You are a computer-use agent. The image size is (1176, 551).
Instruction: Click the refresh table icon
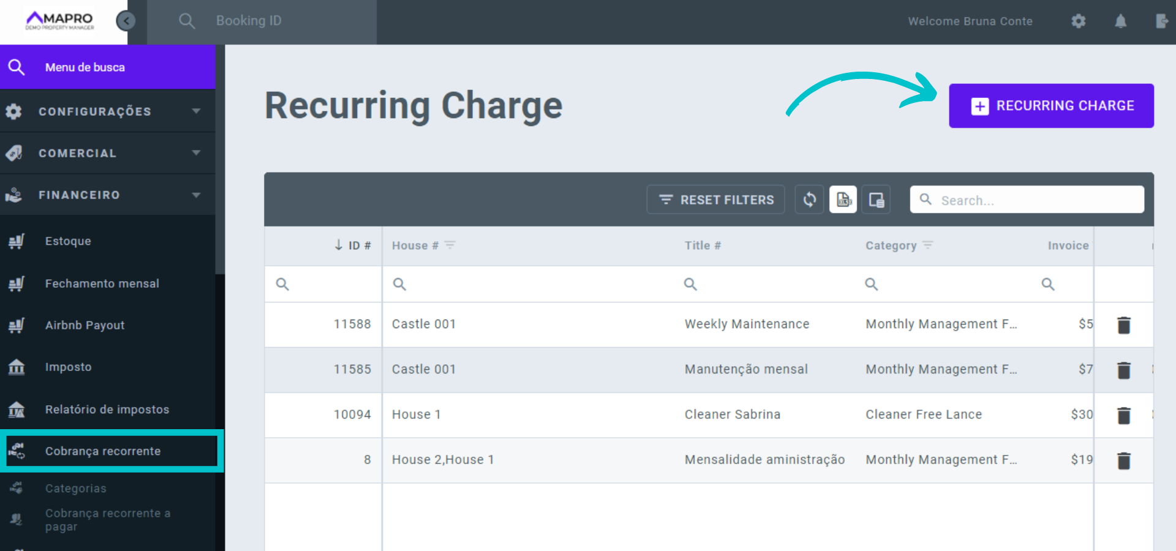pos(809,200)
